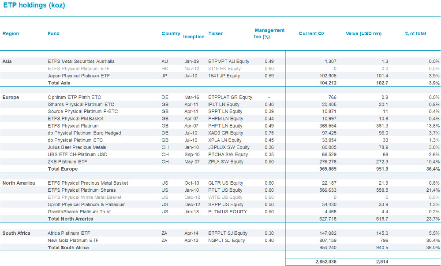Viewport: 441px width, 266px height.
Task: Click ticker "PHPM LN Equity"
Action: (x=225, y=119)
